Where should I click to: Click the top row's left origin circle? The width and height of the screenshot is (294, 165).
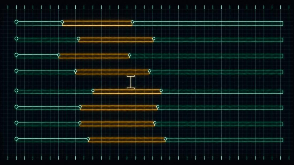click(16, 22)
